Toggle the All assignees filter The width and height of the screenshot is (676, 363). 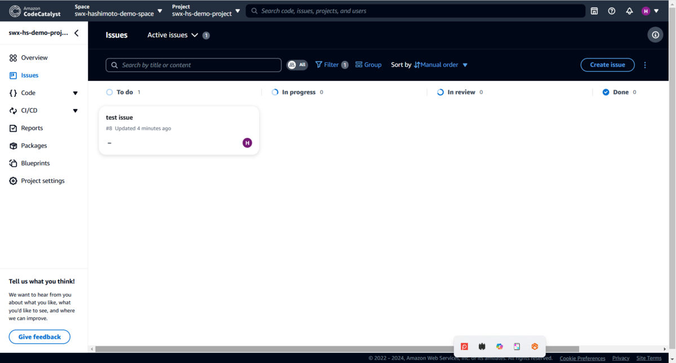[297, 65]
